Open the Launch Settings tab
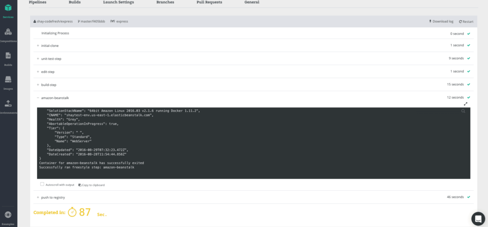Screen dimensions: 488x227 click(x=118, y=2)
